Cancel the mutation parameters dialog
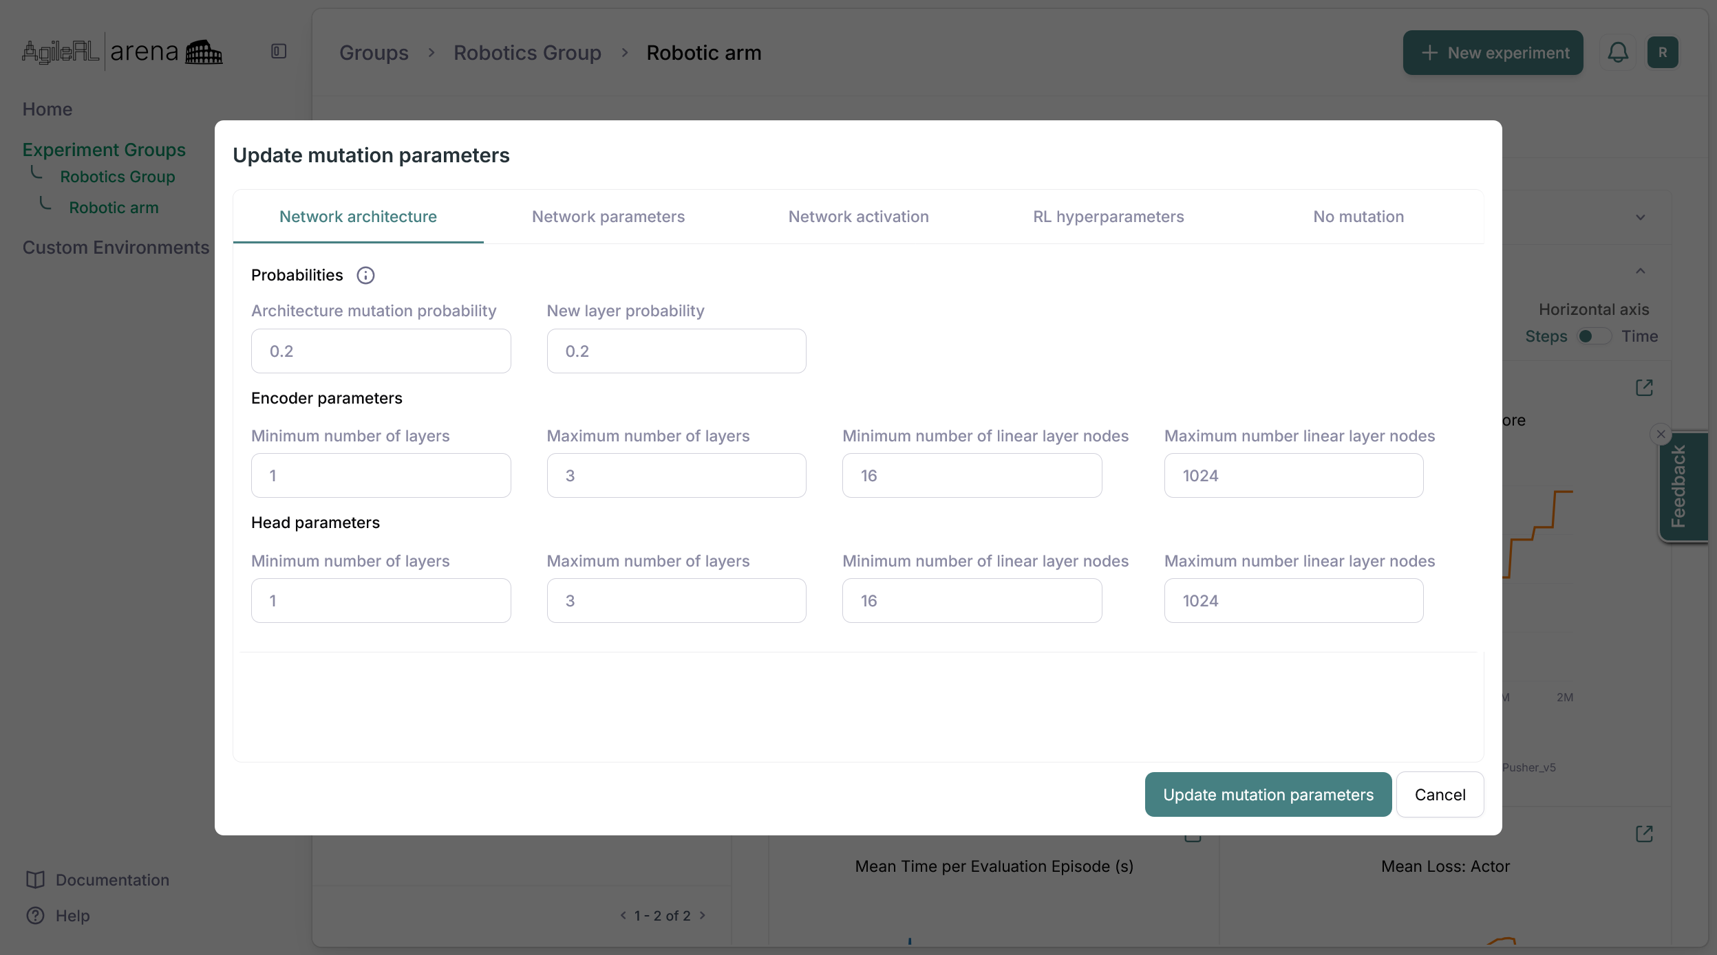 coord(1440,795)
